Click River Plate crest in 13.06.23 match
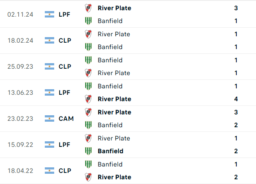This screenshot has height=184, width=256. [88, 99]
